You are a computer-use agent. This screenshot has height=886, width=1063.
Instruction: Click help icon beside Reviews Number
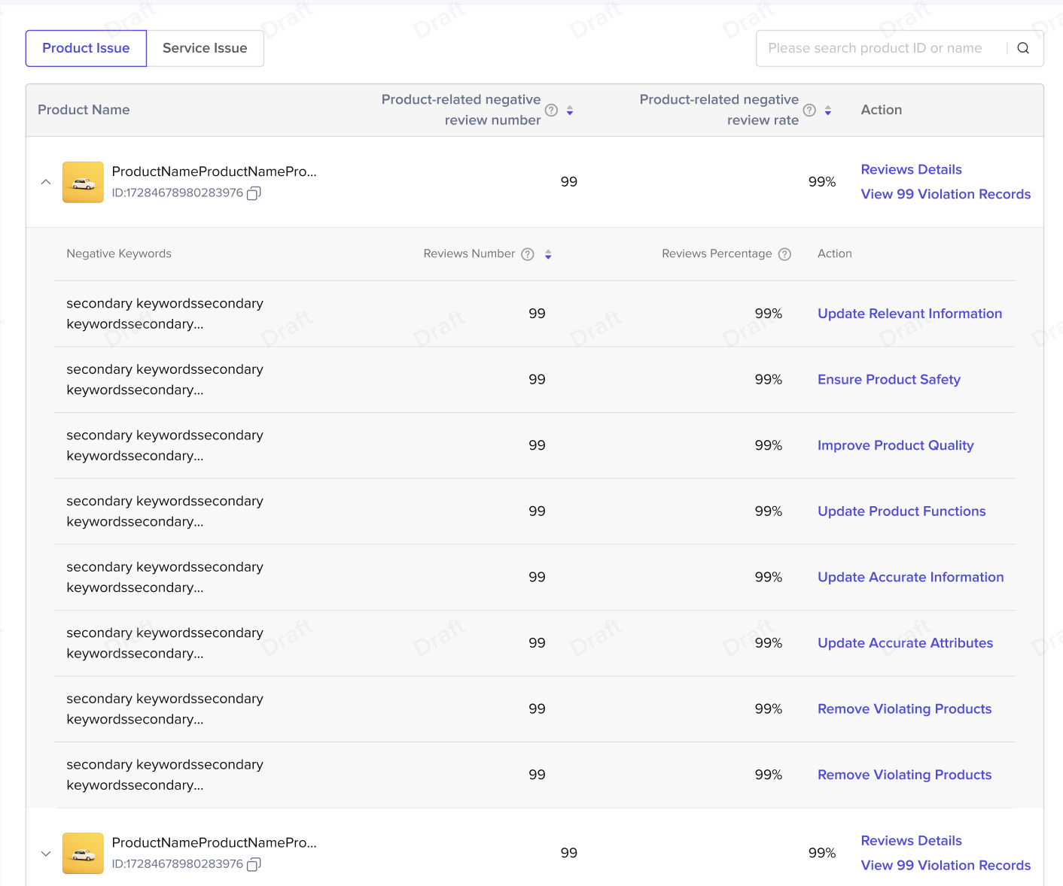tap(528, 254)
